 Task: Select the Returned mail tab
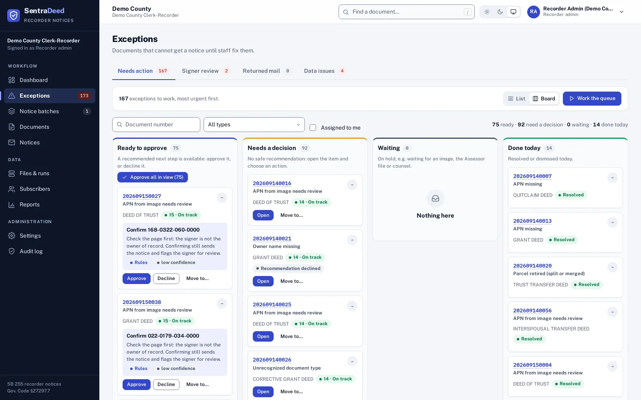[x=267, y=71]
